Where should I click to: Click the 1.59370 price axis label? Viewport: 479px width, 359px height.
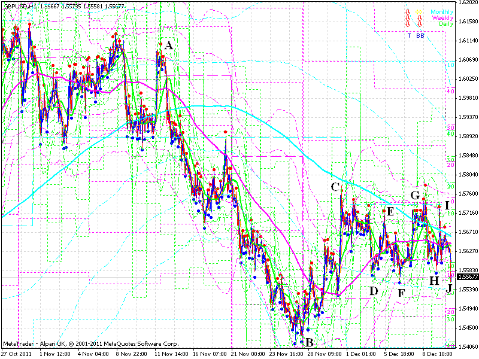tap(468, 117)
